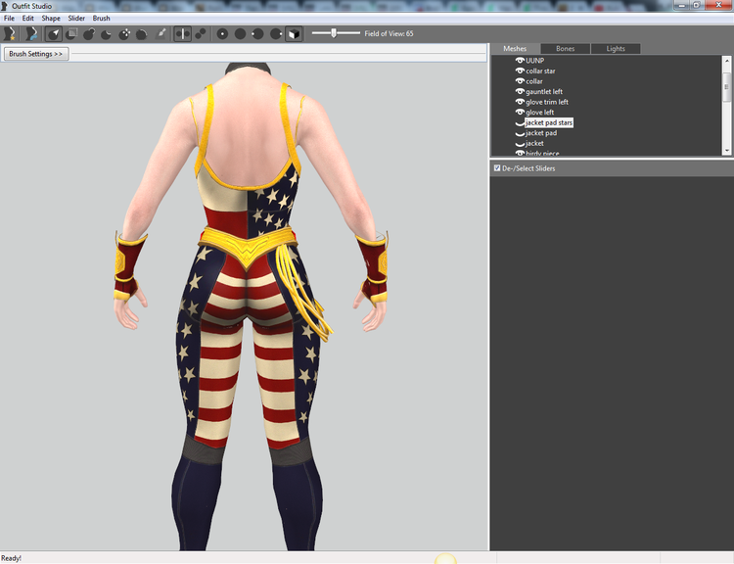Image resolution: width=734 pixels, height=564 pixels.
Task: Switch to the Lights tab
Action: tap(616, 49)
